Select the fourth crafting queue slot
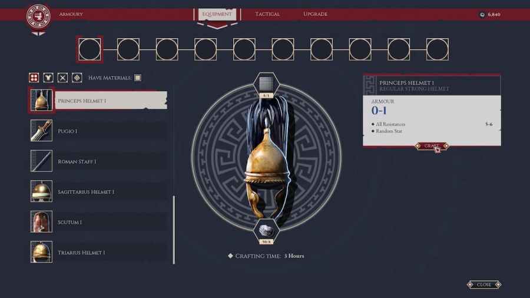Viewport: 530px width, 298px height. [206, 49]
